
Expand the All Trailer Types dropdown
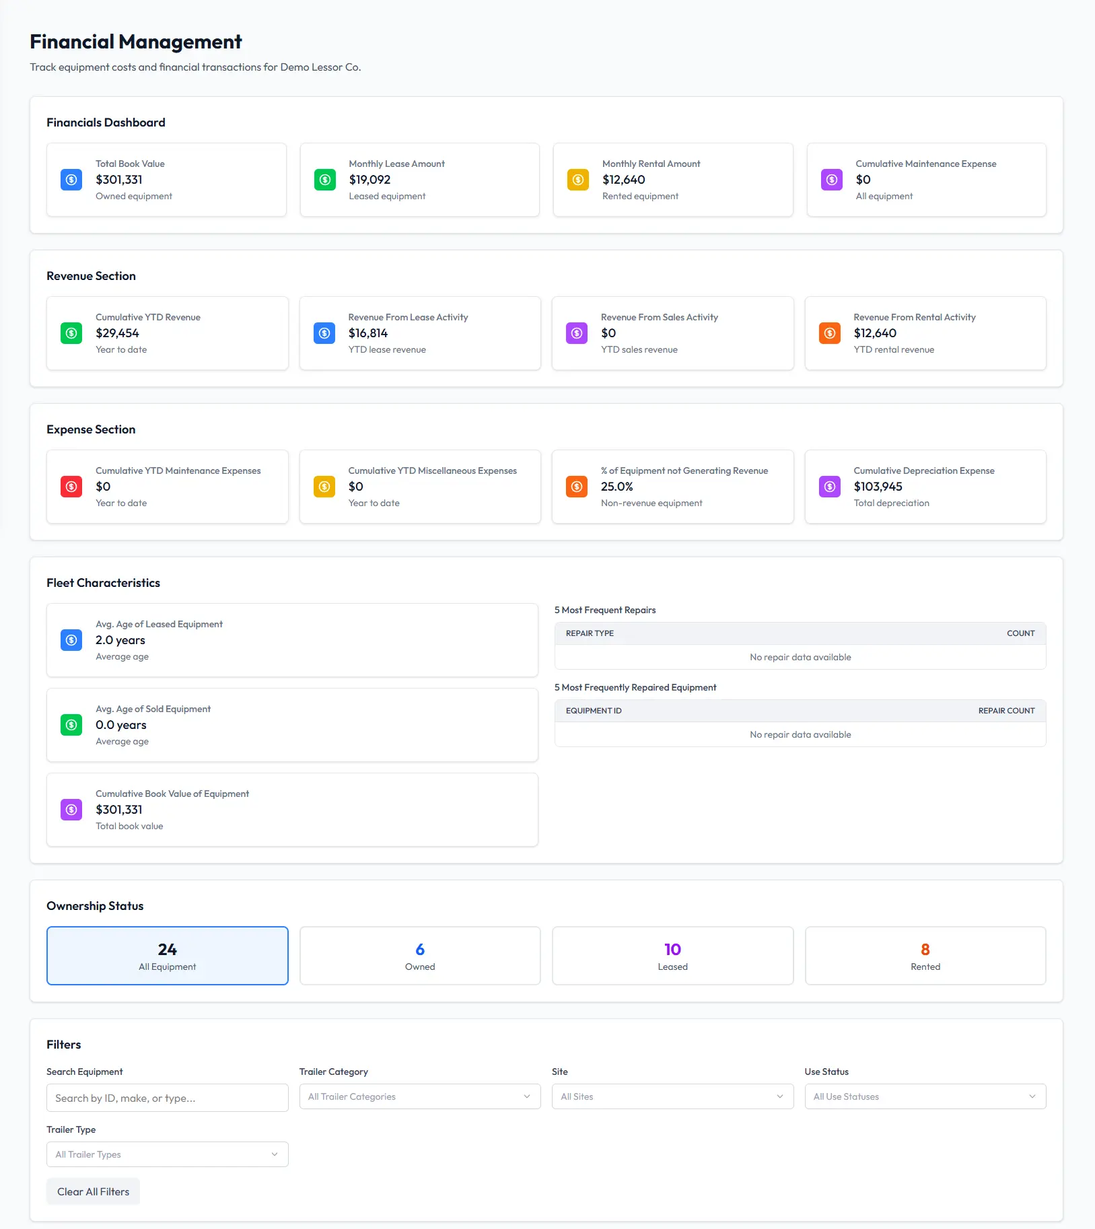(x=167, y=1154)
